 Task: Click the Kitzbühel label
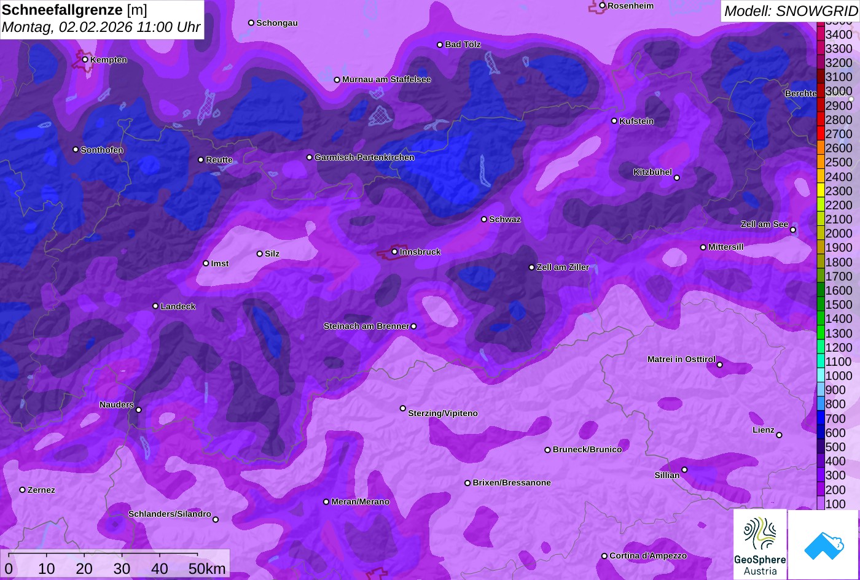pos(652,172)
